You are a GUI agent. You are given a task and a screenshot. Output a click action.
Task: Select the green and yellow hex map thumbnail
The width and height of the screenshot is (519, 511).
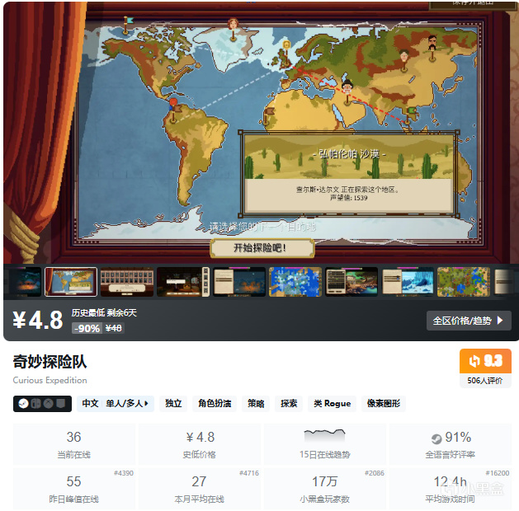tap(464, 282)
